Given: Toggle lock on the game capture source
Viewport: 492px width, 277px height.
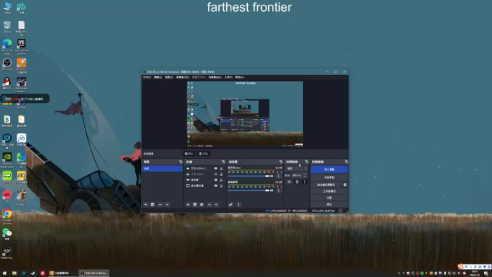Looking at the screenshot, I should [x=221, y=180].
